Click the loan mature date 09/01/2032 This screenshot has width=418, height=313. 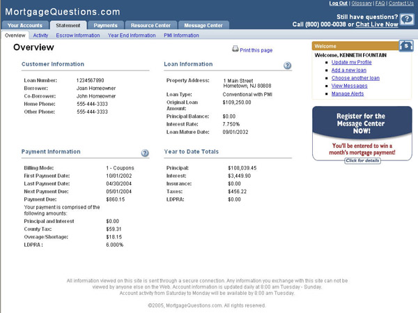tap(235, 132)
